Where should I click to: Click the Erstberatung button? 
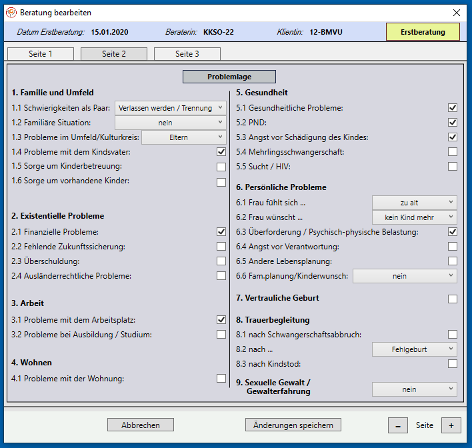pos(423,32)
